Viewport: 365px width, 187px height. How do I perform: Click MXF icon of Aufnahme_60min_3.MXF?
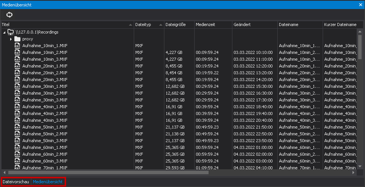click(x=17, y=161)
